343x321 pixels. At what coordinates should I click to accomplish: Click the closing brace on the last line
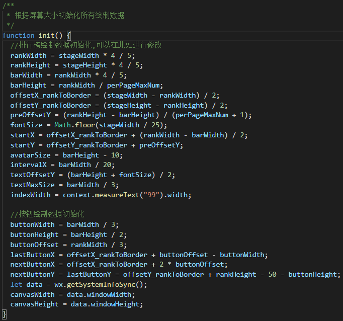(x=5, y=314)
